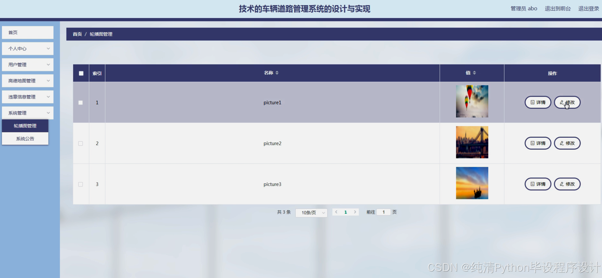The width and height of the screenshot is (602, 278).
Task: Click 修改 button for picture2
Action: [567, 143]
